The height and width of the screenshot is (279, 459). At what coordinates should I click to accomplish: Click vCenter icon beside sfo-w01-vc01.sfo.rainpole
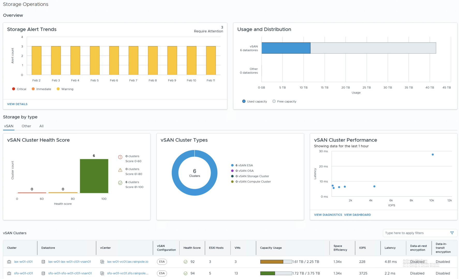pyautogui.click(x=102, y=273)
